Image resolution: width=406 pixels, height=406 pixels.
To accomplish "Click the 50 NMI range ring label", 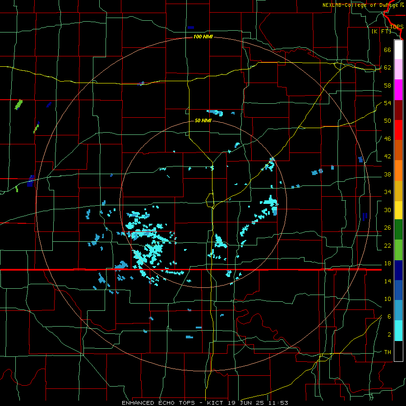I will [203, 120].
